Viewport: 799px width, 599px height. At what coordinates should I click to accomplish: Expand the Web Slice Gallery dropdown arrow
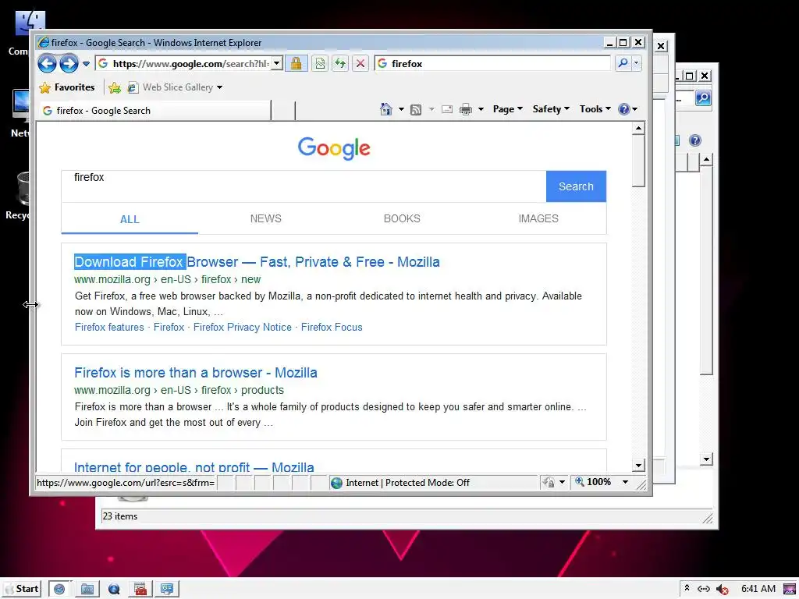[x=219, y=87]
